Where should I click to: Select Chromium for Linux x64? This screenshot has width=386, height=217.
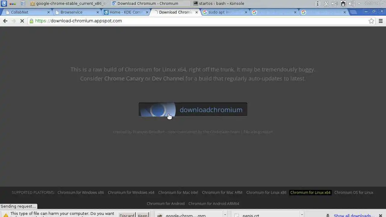310,192
